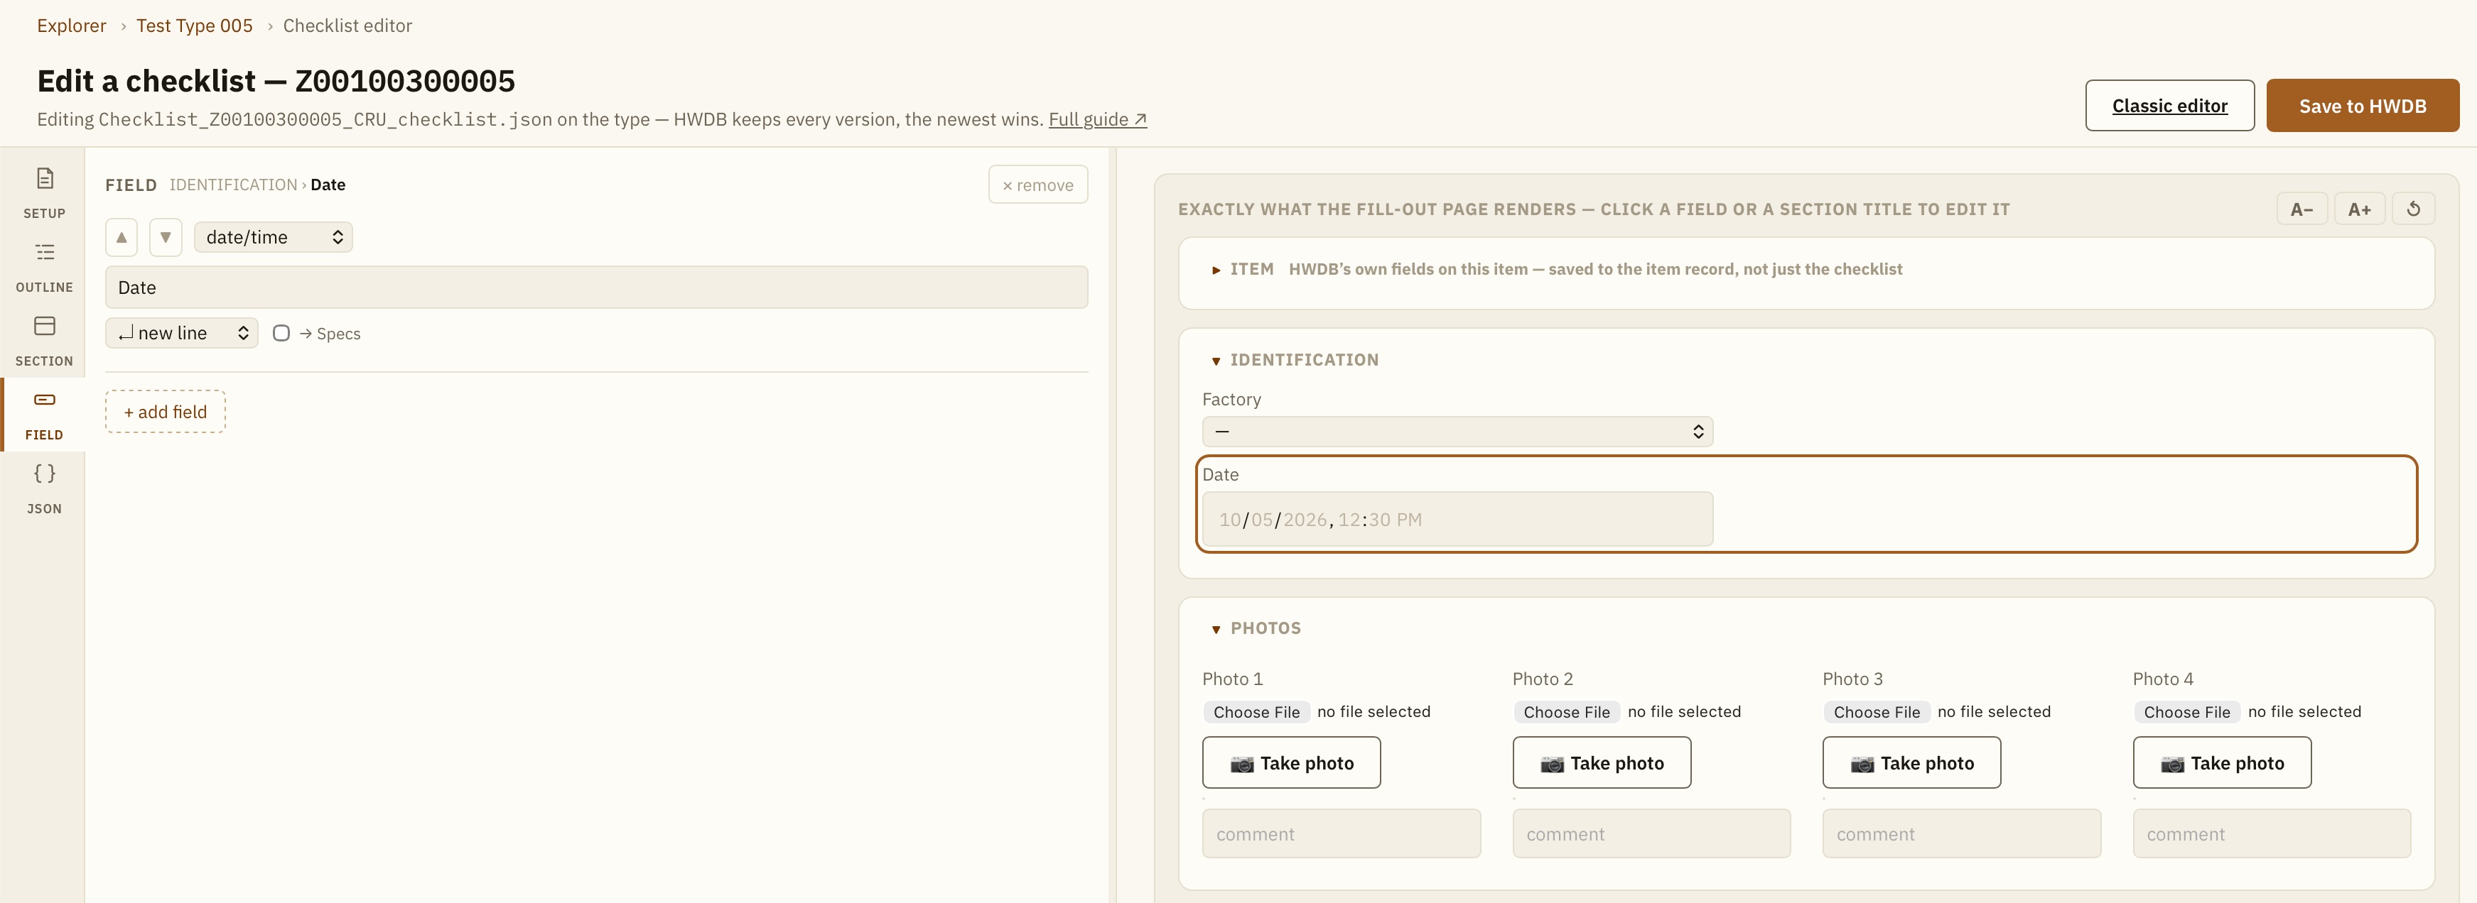Take photo for Photo 3
The height and width of the screenshot is (903, 2477).
tap(1911, 762)
